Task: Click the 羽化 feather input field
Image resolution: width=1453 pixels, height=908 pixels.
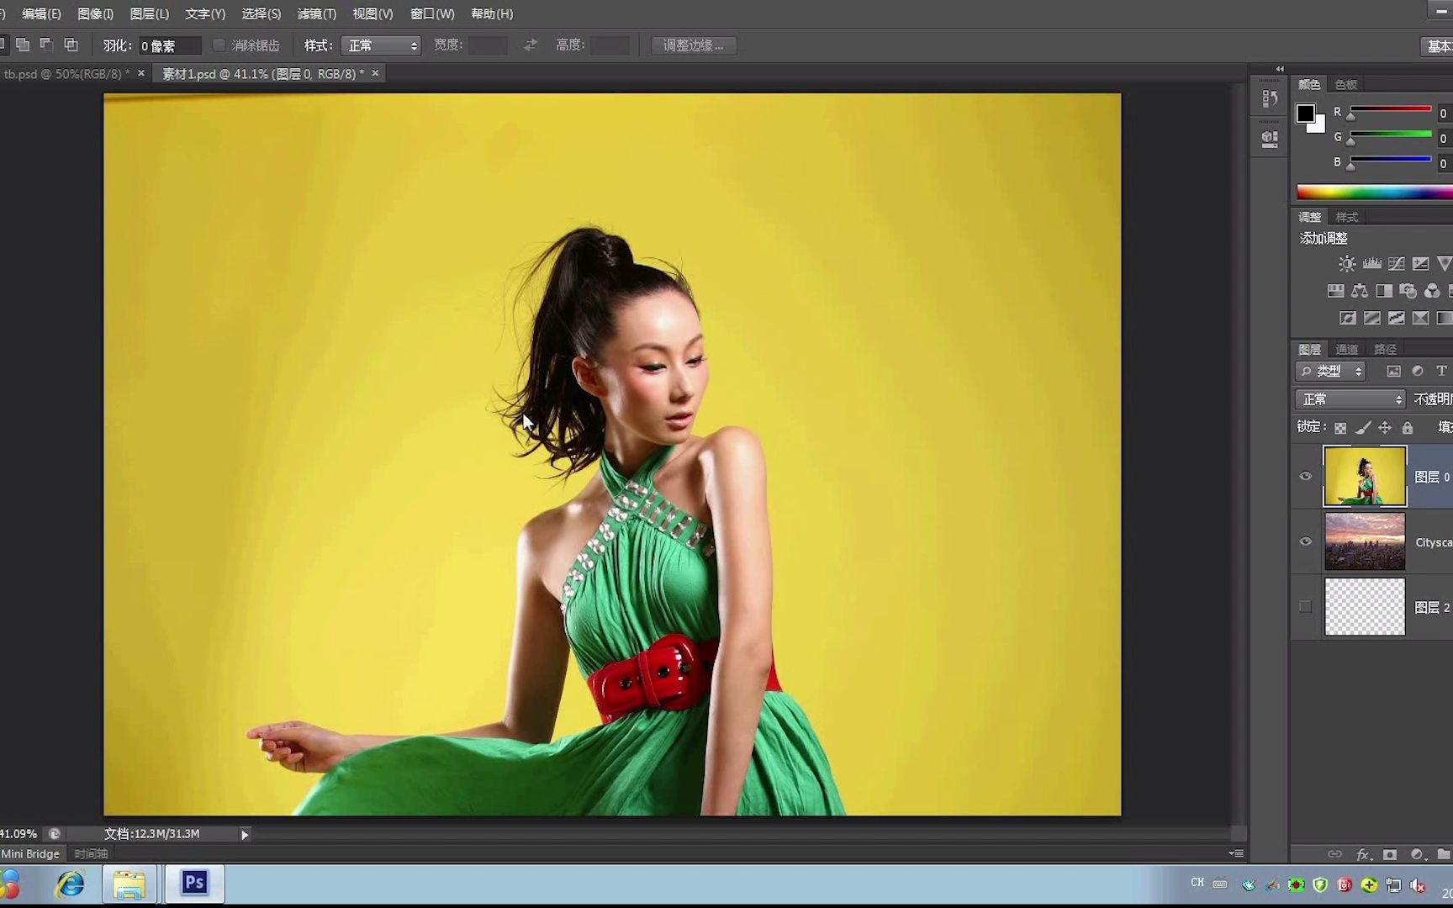Action: [x=170, y=45]
